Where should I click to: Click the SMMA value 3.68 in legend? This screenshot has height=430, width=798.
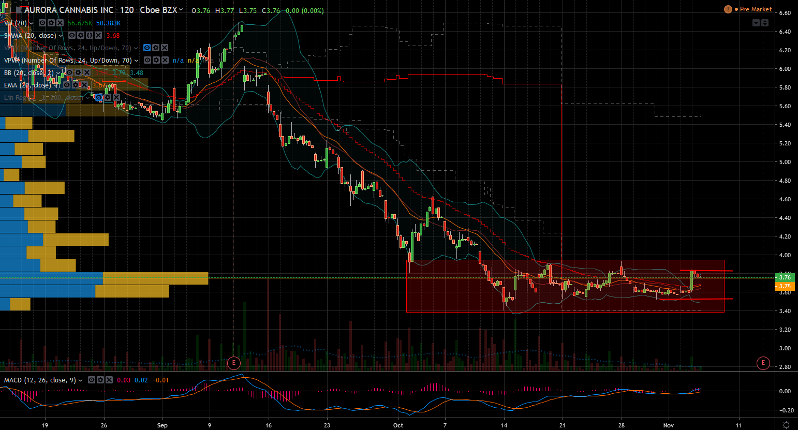tap(113, 36)
